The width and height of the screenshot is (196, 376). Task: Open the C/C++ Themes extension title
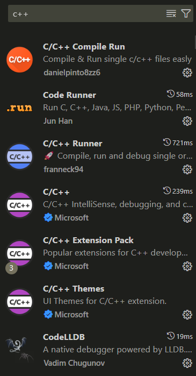click(x=74, y=289)
